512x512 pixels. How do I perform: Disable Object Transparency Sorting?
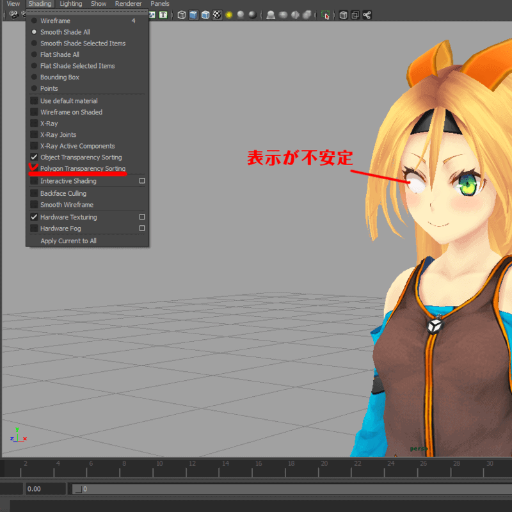[35, 157]
